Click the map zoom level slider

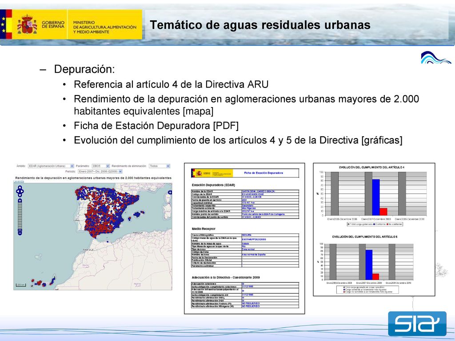point(20,216)
